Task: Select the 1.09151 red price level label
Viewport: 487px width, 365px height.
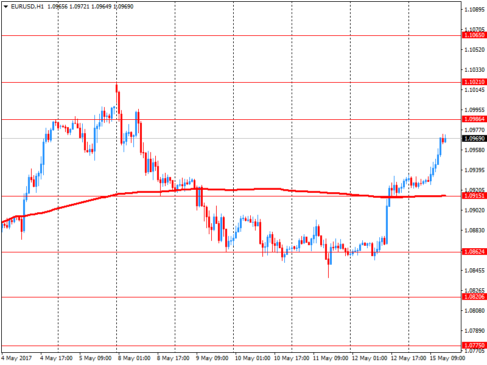Action: [x=474, y=196]
